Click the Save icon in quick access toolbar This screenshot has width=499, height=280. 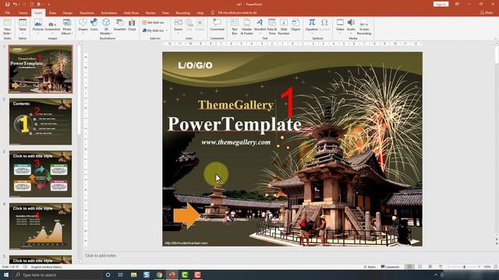(x=7, y=5)
